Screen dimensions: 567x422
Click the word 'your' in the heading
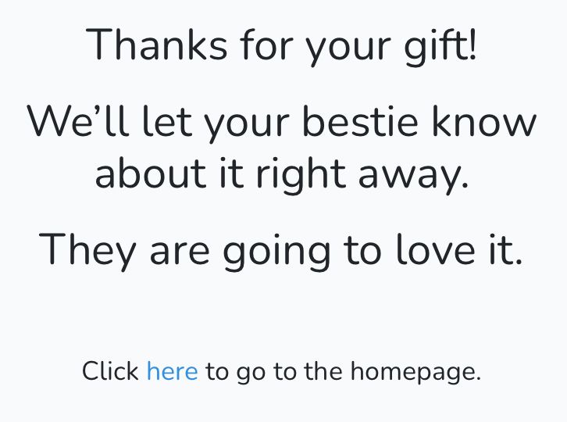(x=349, y=50)
